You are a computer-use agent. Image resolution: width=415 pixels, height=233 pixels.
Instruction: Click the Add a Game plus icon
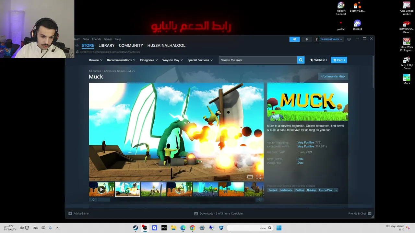[70, 214]
